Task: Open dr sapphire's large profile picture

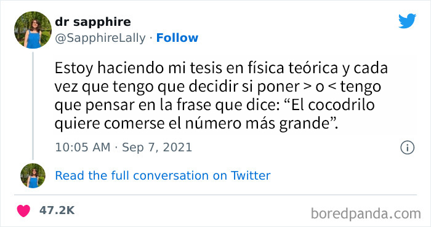Action: [33, 30]
